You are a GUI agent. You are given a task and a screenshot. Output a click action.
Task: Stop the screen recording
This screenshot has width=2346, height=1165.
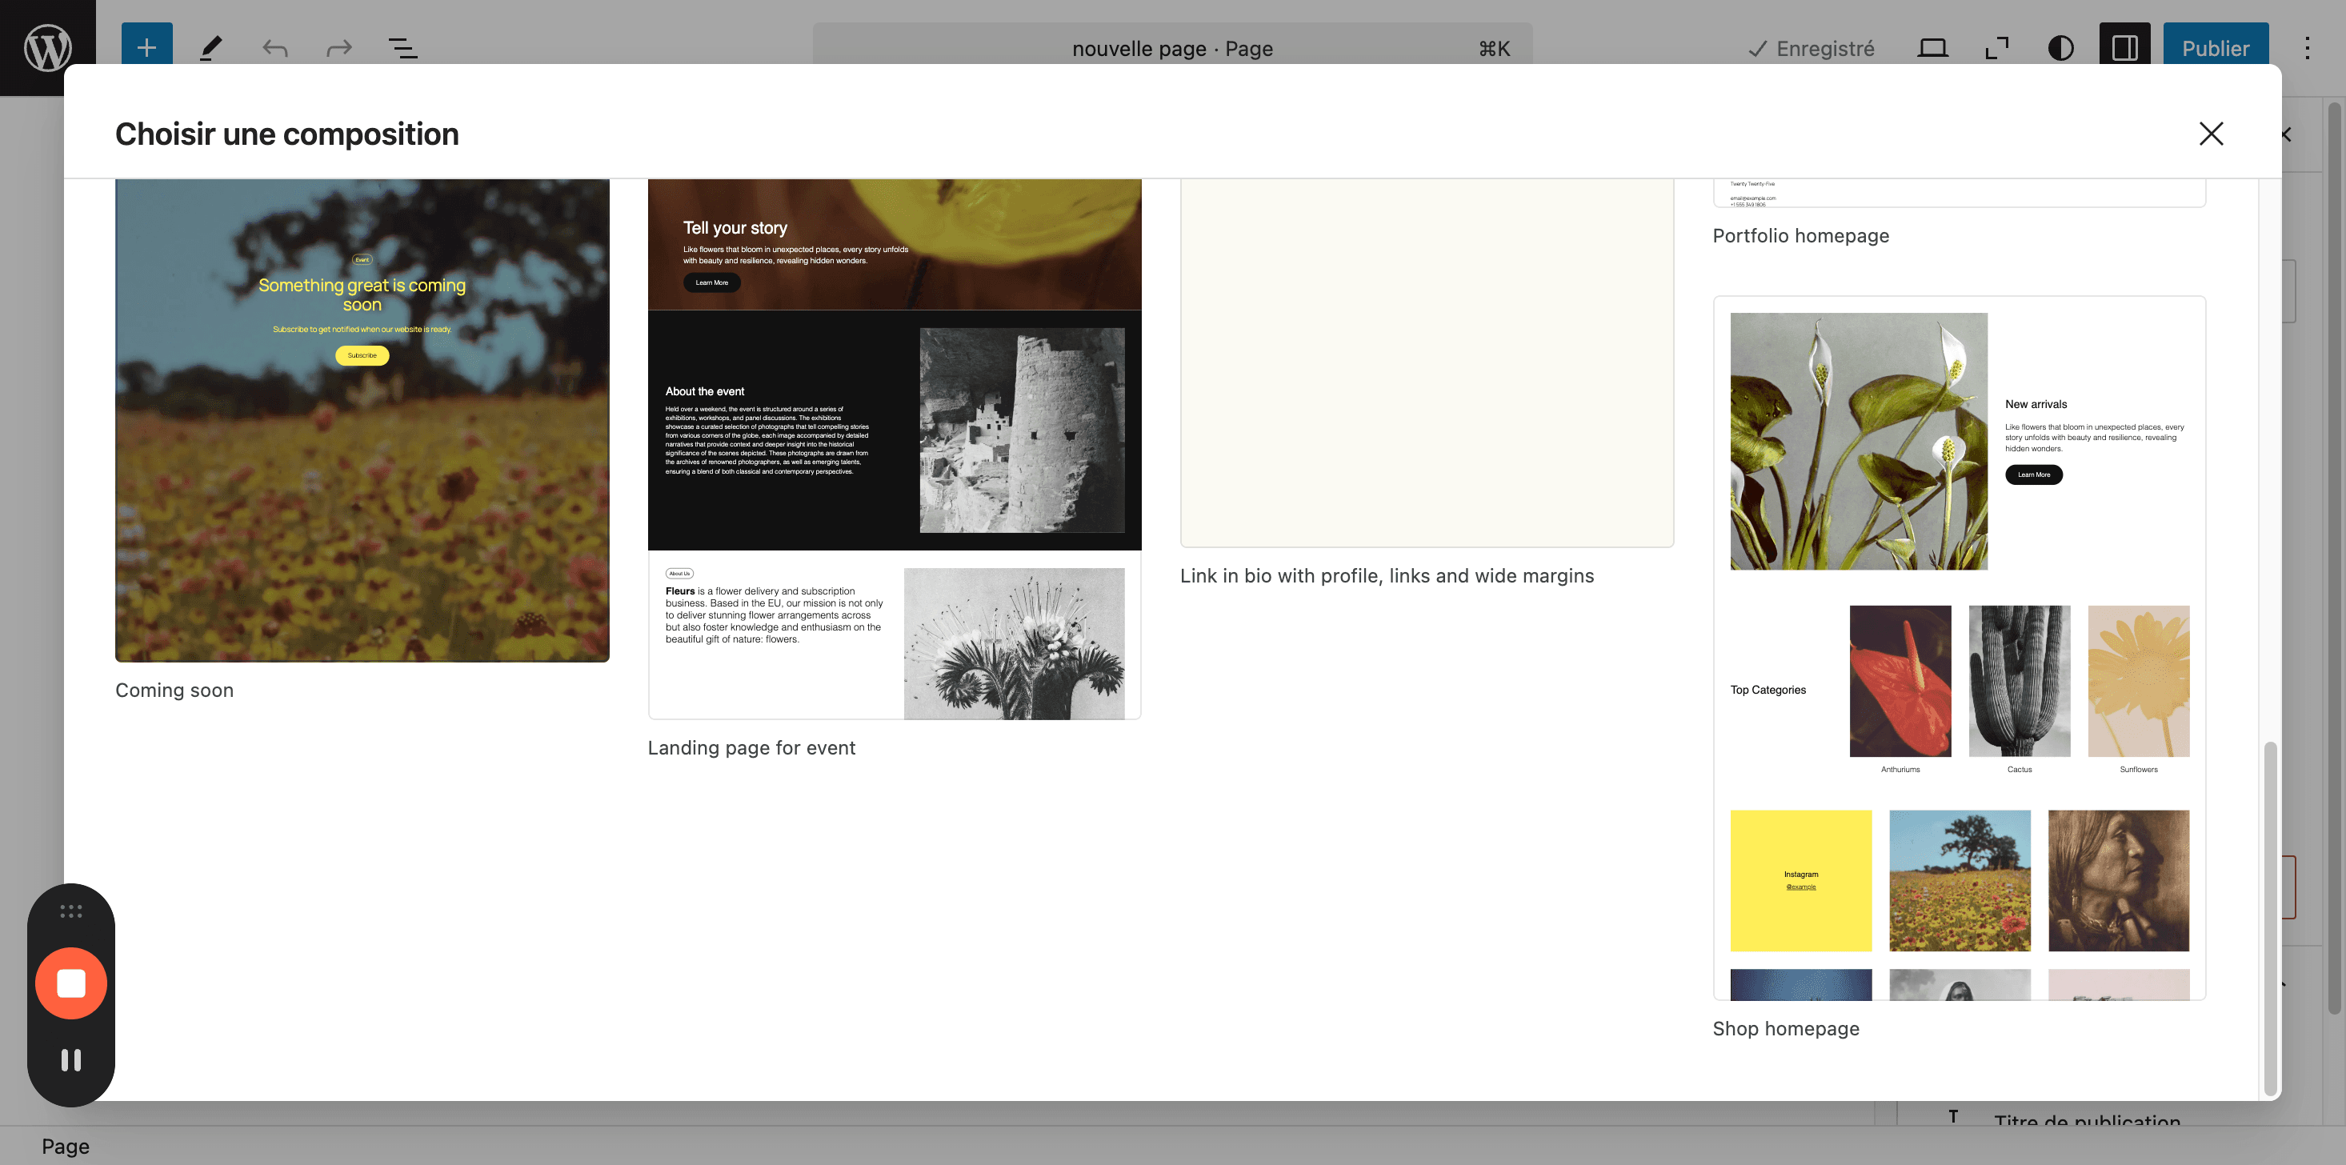tap(71, 983)
